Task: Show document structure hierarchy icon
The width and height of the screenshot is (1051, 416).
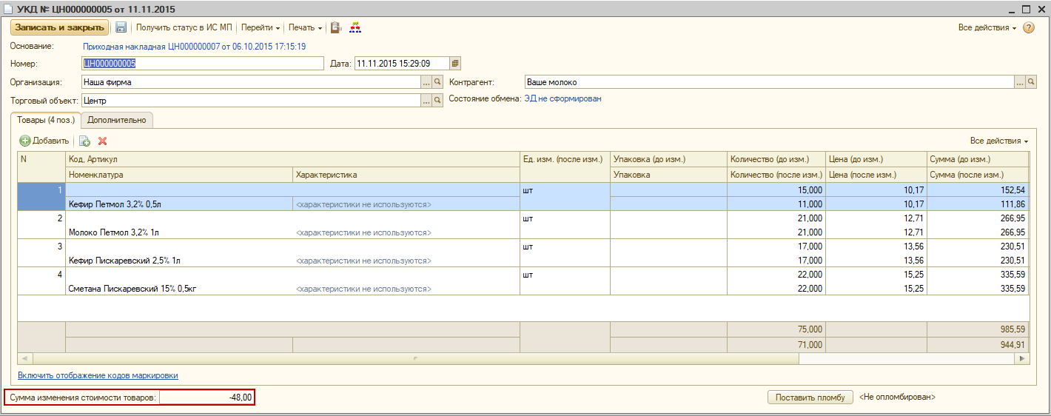Action: 355,27
